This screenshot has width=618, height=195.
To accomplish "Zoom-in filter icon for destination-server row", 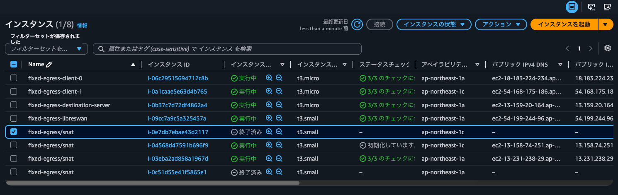I will (269, 105).
